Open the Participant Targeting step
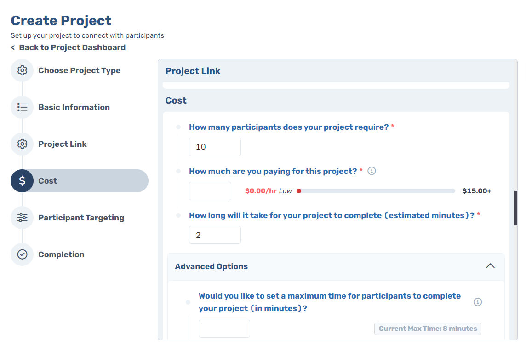This screenshot has height=352, width=526. point(81,218)
